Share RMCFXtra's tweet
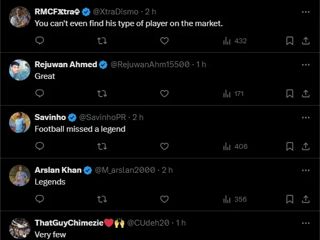 point(306,41)
